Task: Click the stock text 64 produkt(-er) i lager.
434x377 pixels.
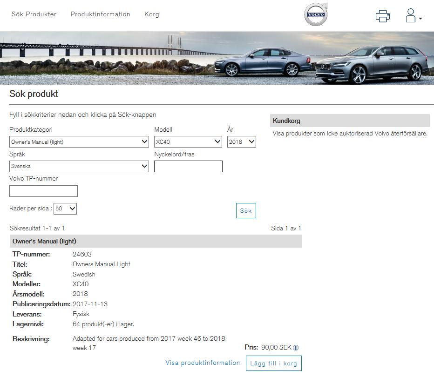Action: [x=103, y=324]
